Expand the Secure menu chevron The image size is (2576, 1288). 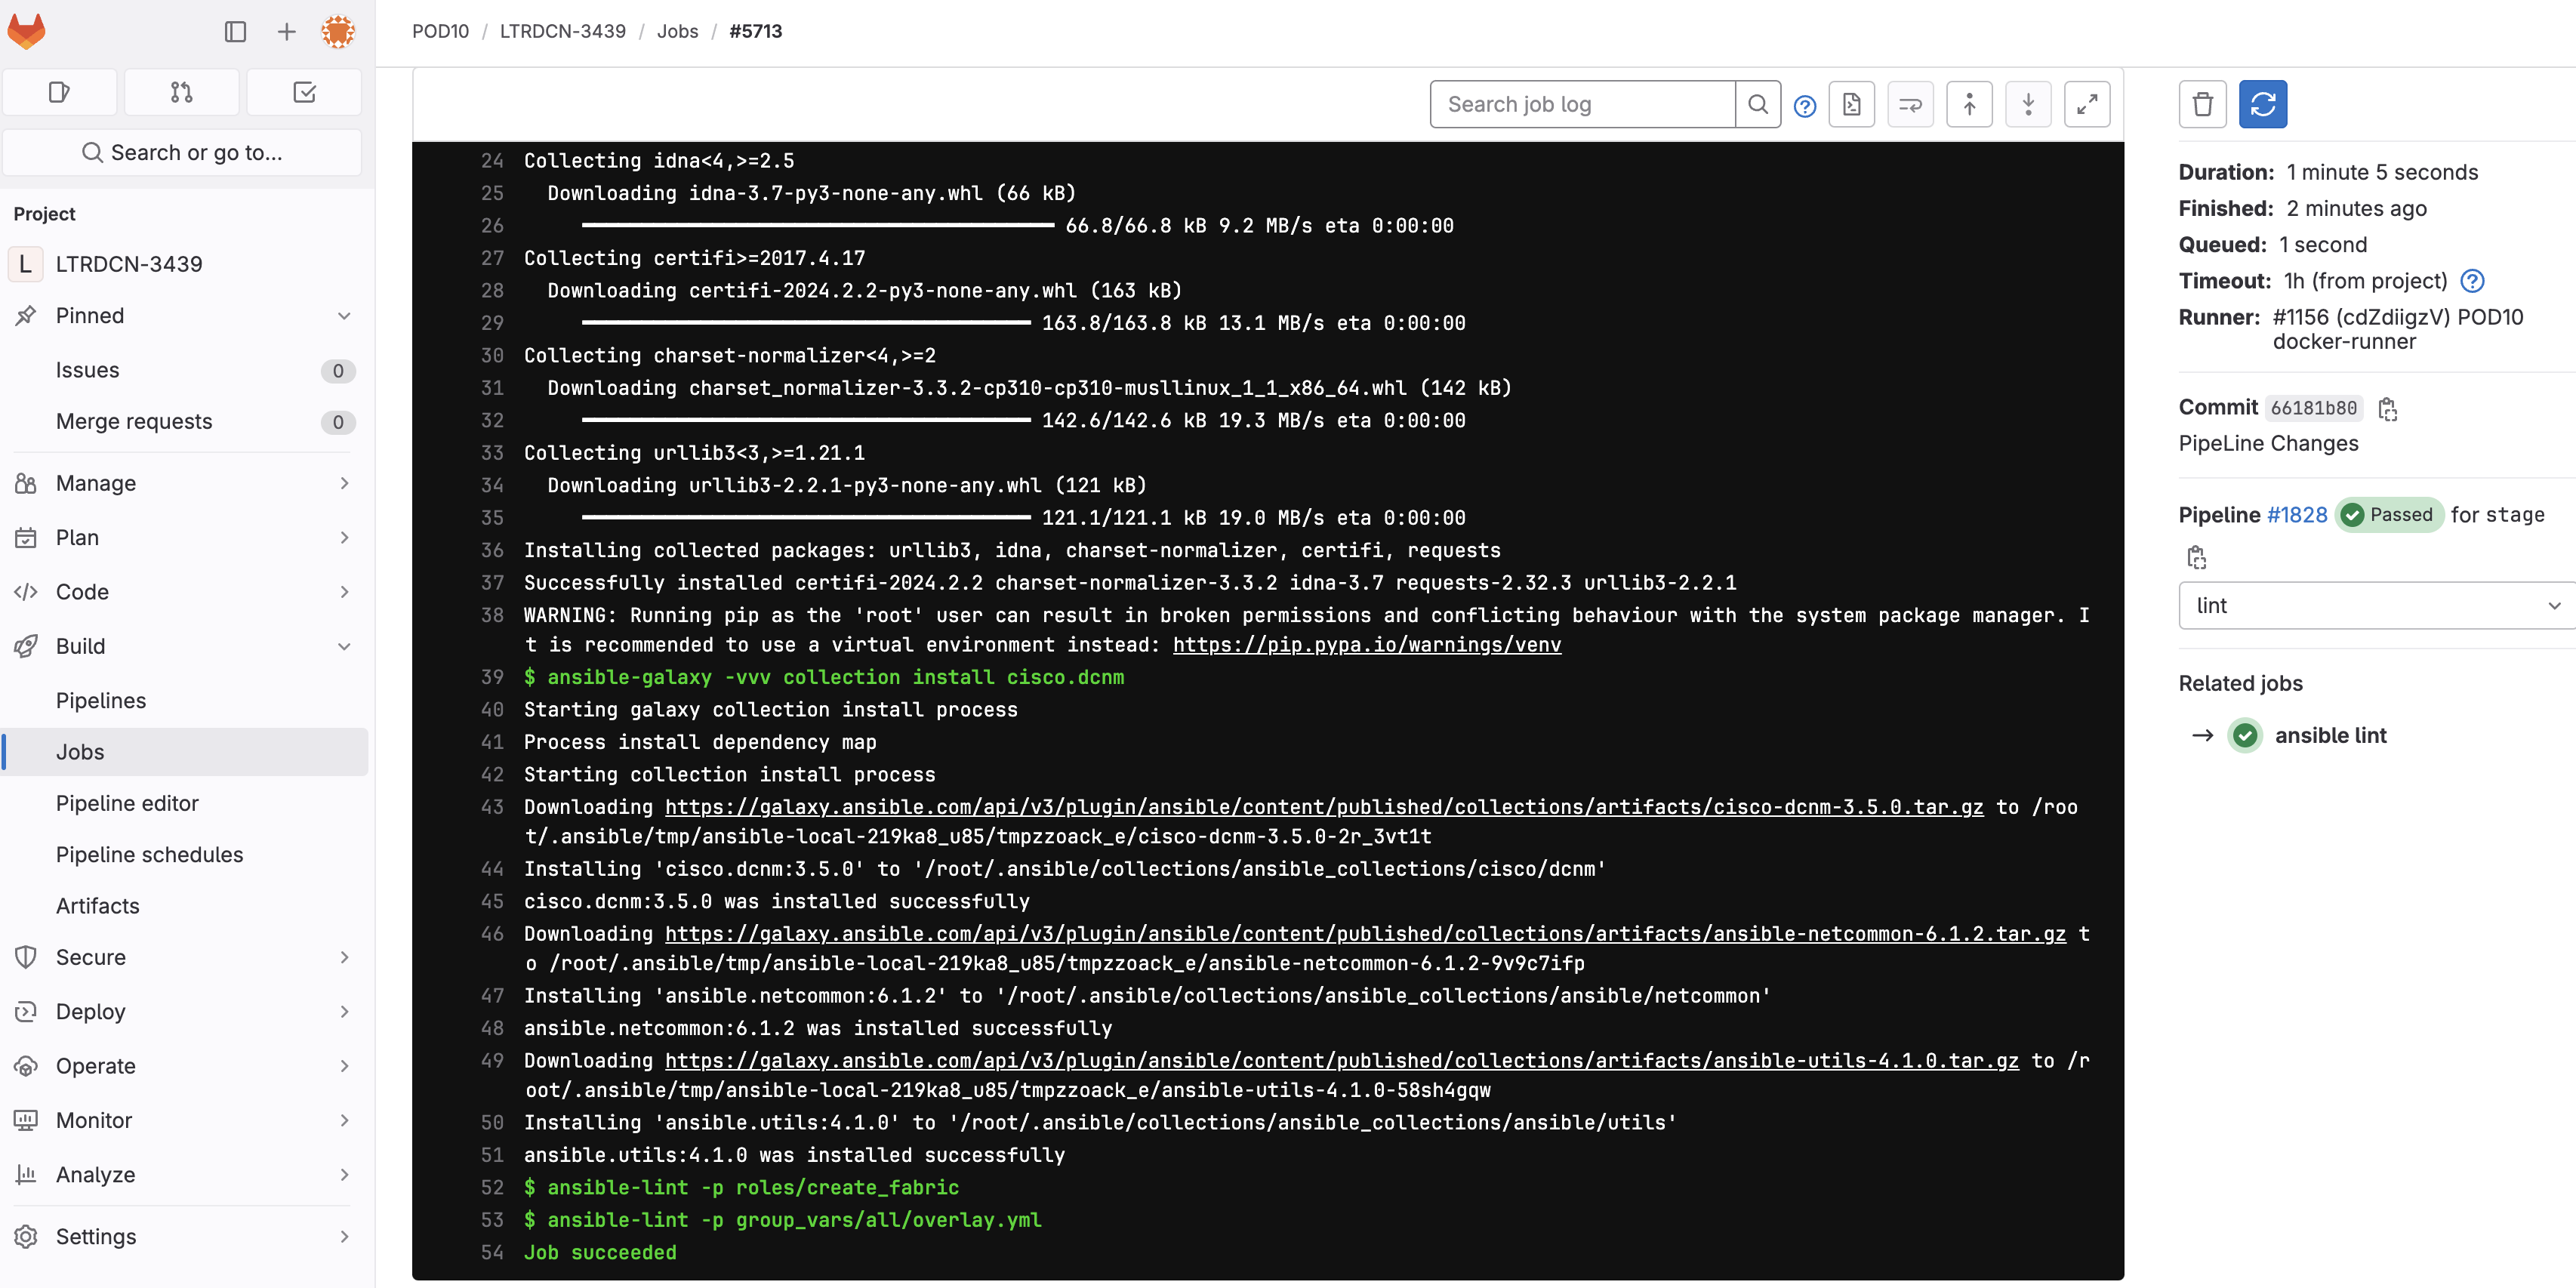344,957
